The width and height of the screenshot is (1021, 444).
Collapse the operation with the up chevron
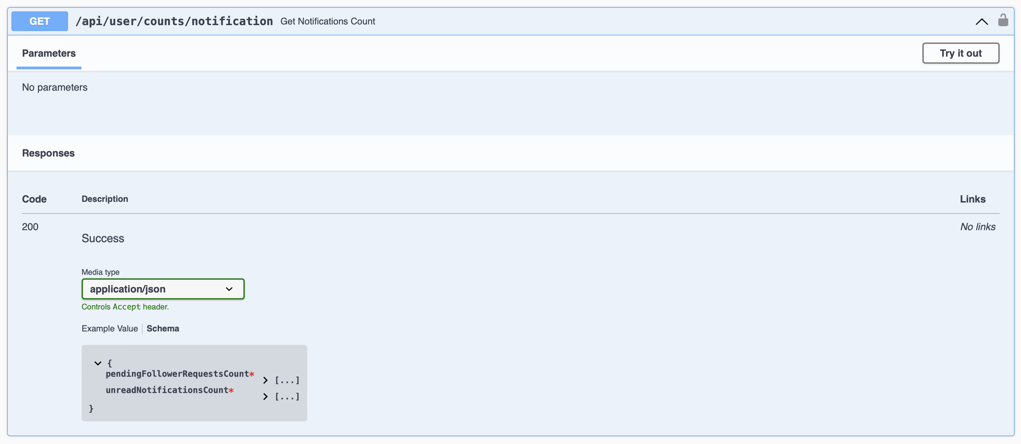point(981,21)
